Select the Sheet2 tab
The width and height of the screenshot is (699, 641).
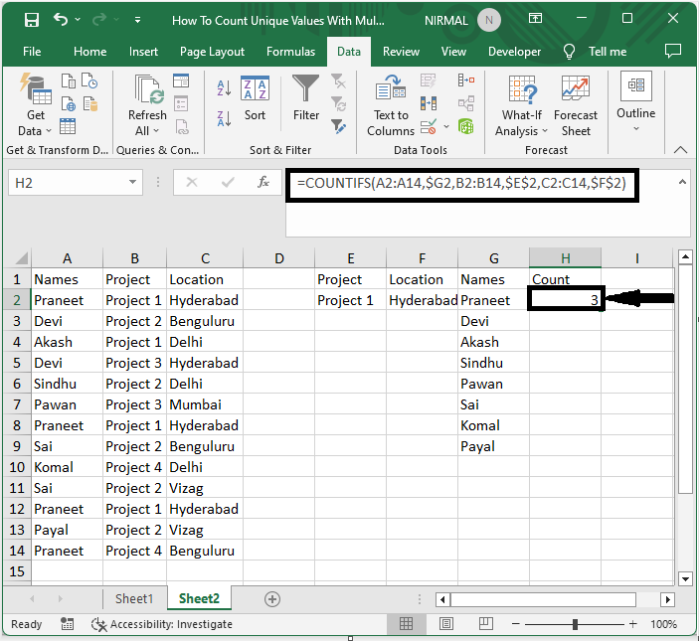(x=199, y=598)
